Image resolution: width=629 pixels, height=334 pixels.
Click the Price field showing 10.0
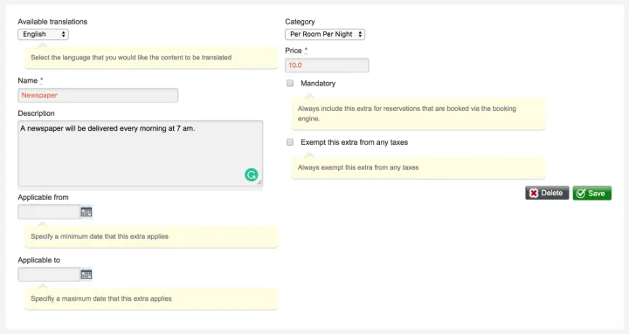[x=327, y=65]
